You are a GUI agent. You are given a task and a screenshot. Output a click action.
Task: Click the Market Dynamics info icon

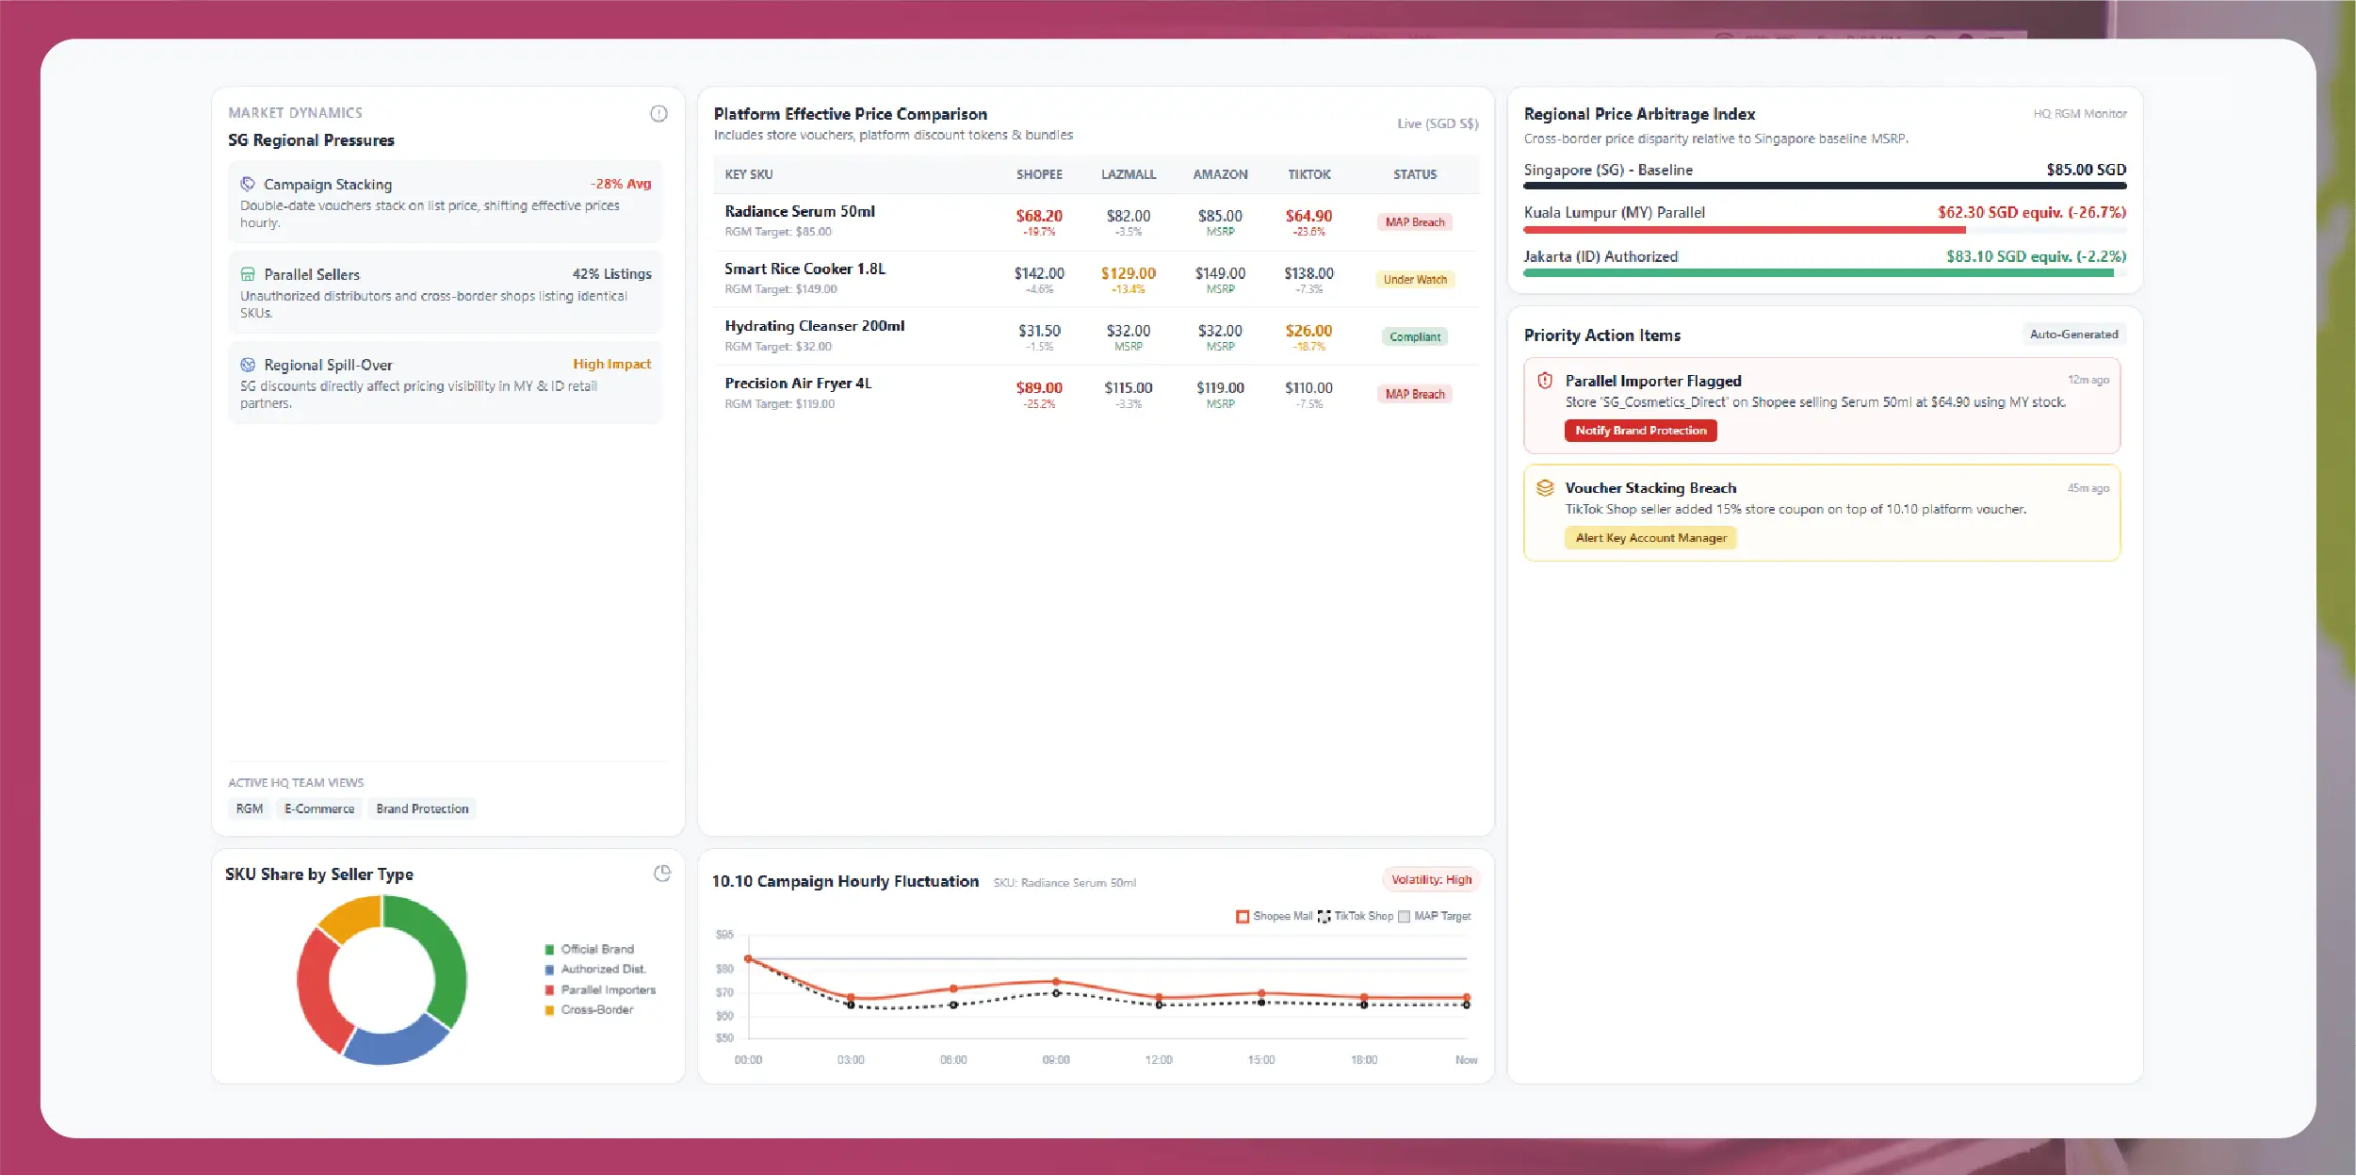point(658,114)
